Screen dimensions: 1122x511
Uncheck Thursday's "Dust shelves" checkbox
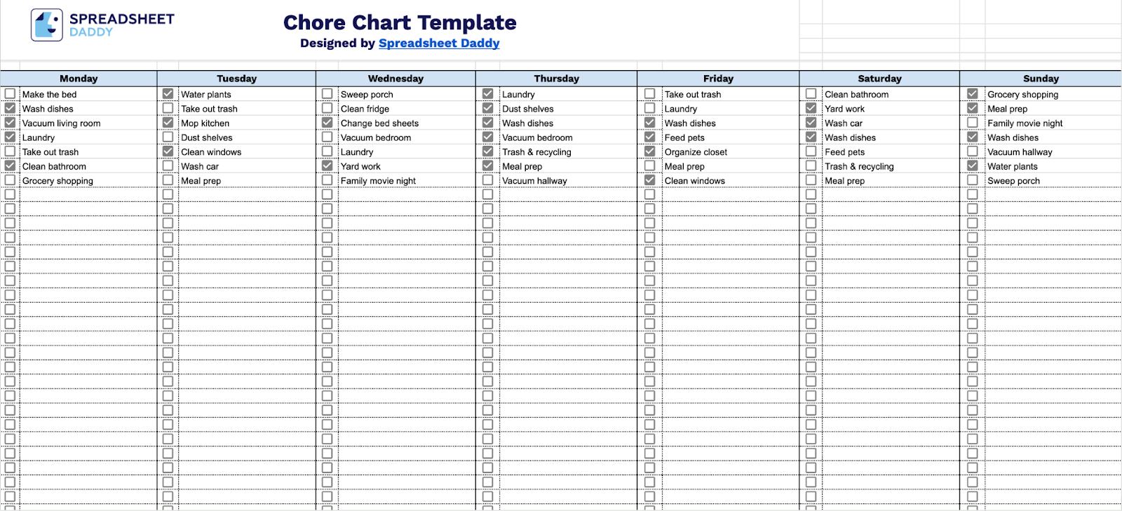coord(487,109)
